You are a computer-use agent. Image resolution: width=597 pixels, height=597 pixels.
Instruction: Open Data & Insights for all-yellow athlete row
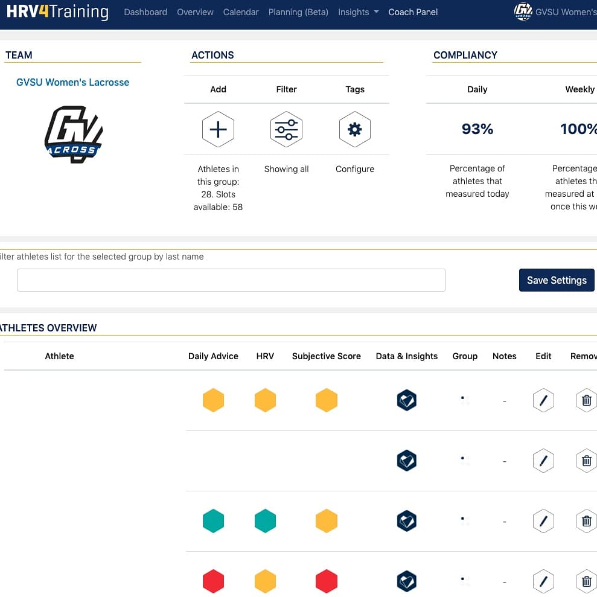pos(407,400)
